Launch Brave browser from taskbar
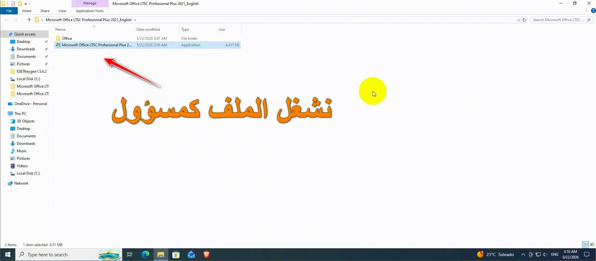Screen dimensions: 596x261 click(206, 254)
